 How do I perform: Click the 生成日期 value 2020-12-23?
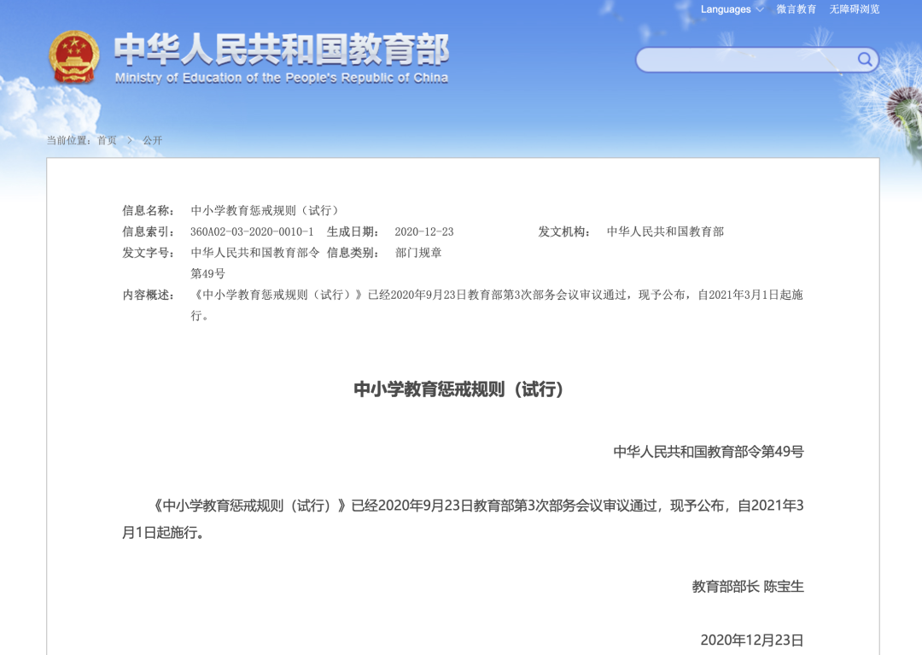423,231
